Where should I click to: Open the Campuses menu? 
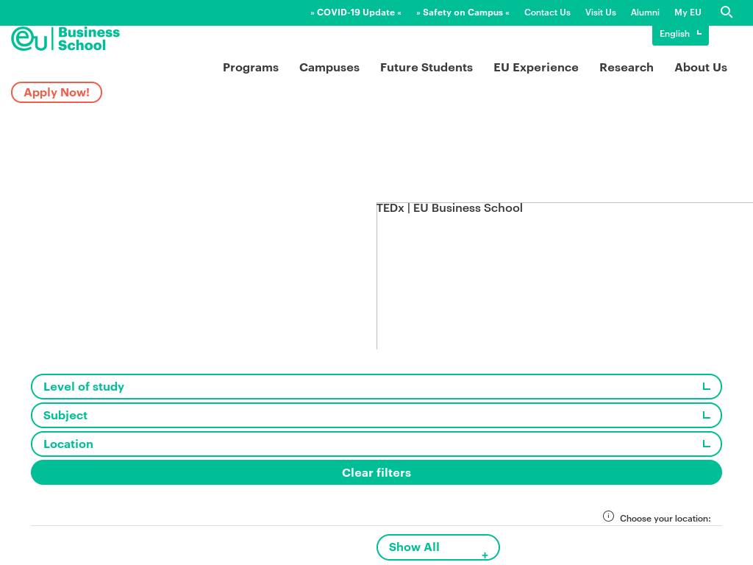[329, 68]
